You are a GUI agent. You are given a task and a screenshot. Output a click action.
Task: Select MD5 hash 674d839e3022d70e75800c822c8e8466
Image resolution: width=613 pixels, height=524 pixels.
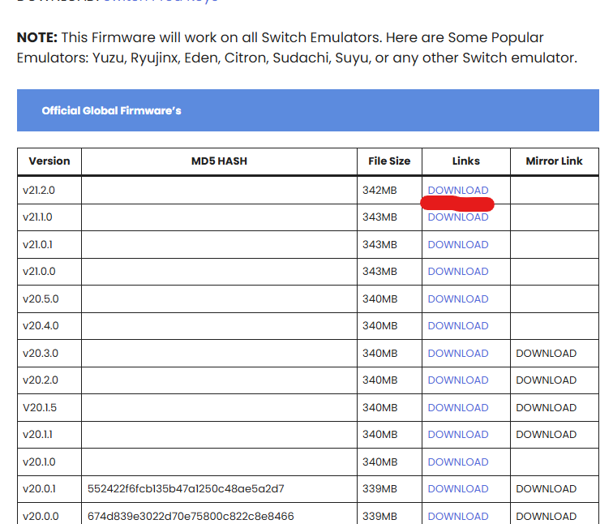[x=191, y=517]
